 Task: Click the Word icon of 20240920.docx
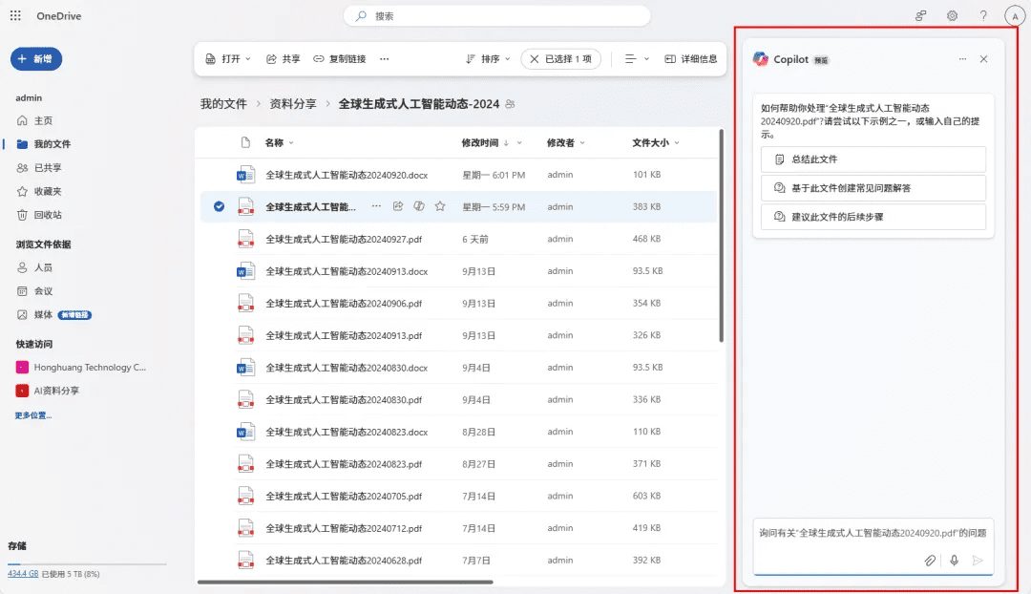tap(245, 175)
